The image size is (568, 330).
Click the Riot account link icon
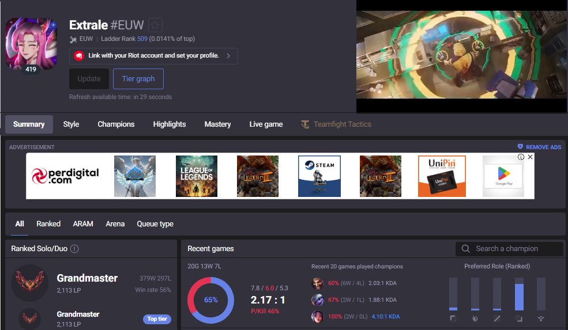point(78,56)
